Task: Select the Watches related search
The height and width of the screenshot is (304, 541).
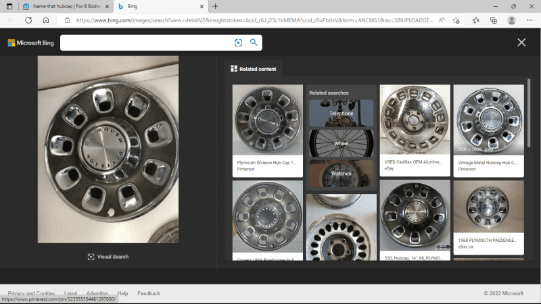Action: pos(342,174)
